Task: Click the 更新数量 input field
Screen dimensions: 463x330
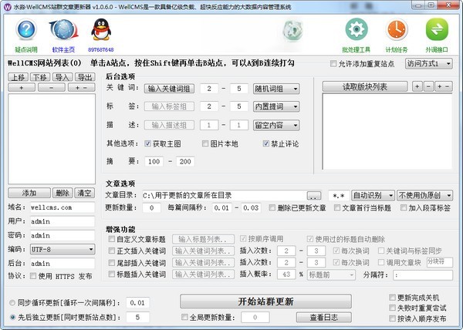Action: pyautogui.click(x=151, y=207)
